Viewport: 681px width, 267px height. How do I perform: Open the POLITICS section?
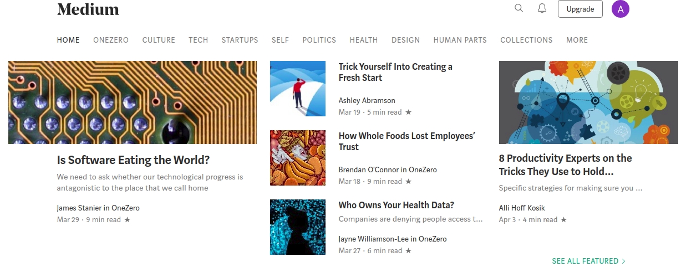click(x=319, y=40)
